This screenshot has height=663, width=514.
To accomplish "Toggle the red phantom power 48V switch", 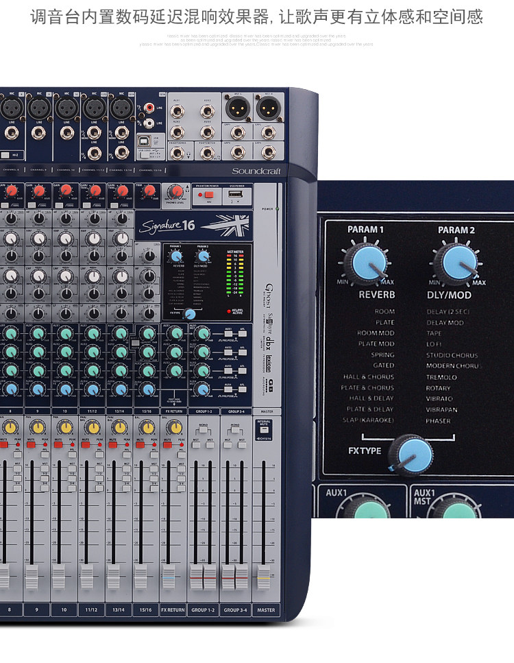I will click(208, 195).
